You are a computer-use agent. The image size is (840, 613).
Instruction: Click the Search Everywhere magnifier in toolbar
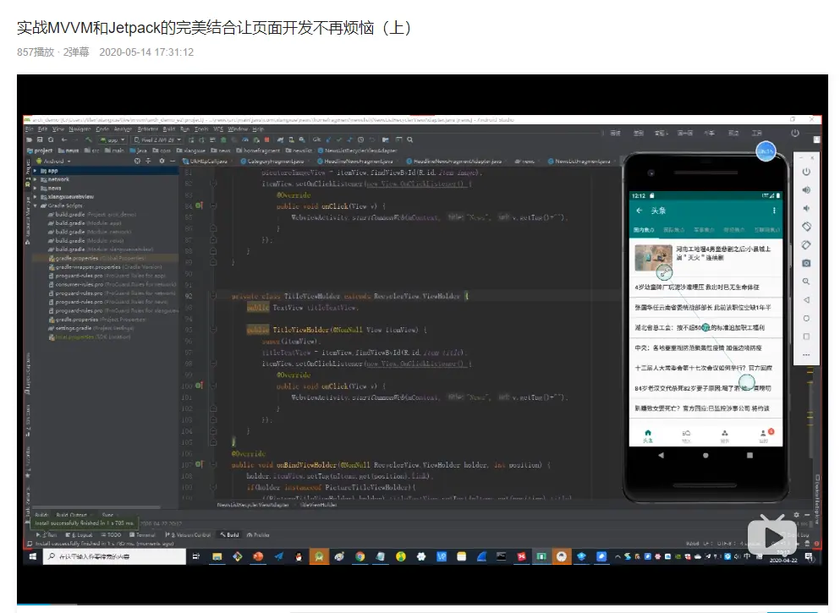click(x=409, y=140)
